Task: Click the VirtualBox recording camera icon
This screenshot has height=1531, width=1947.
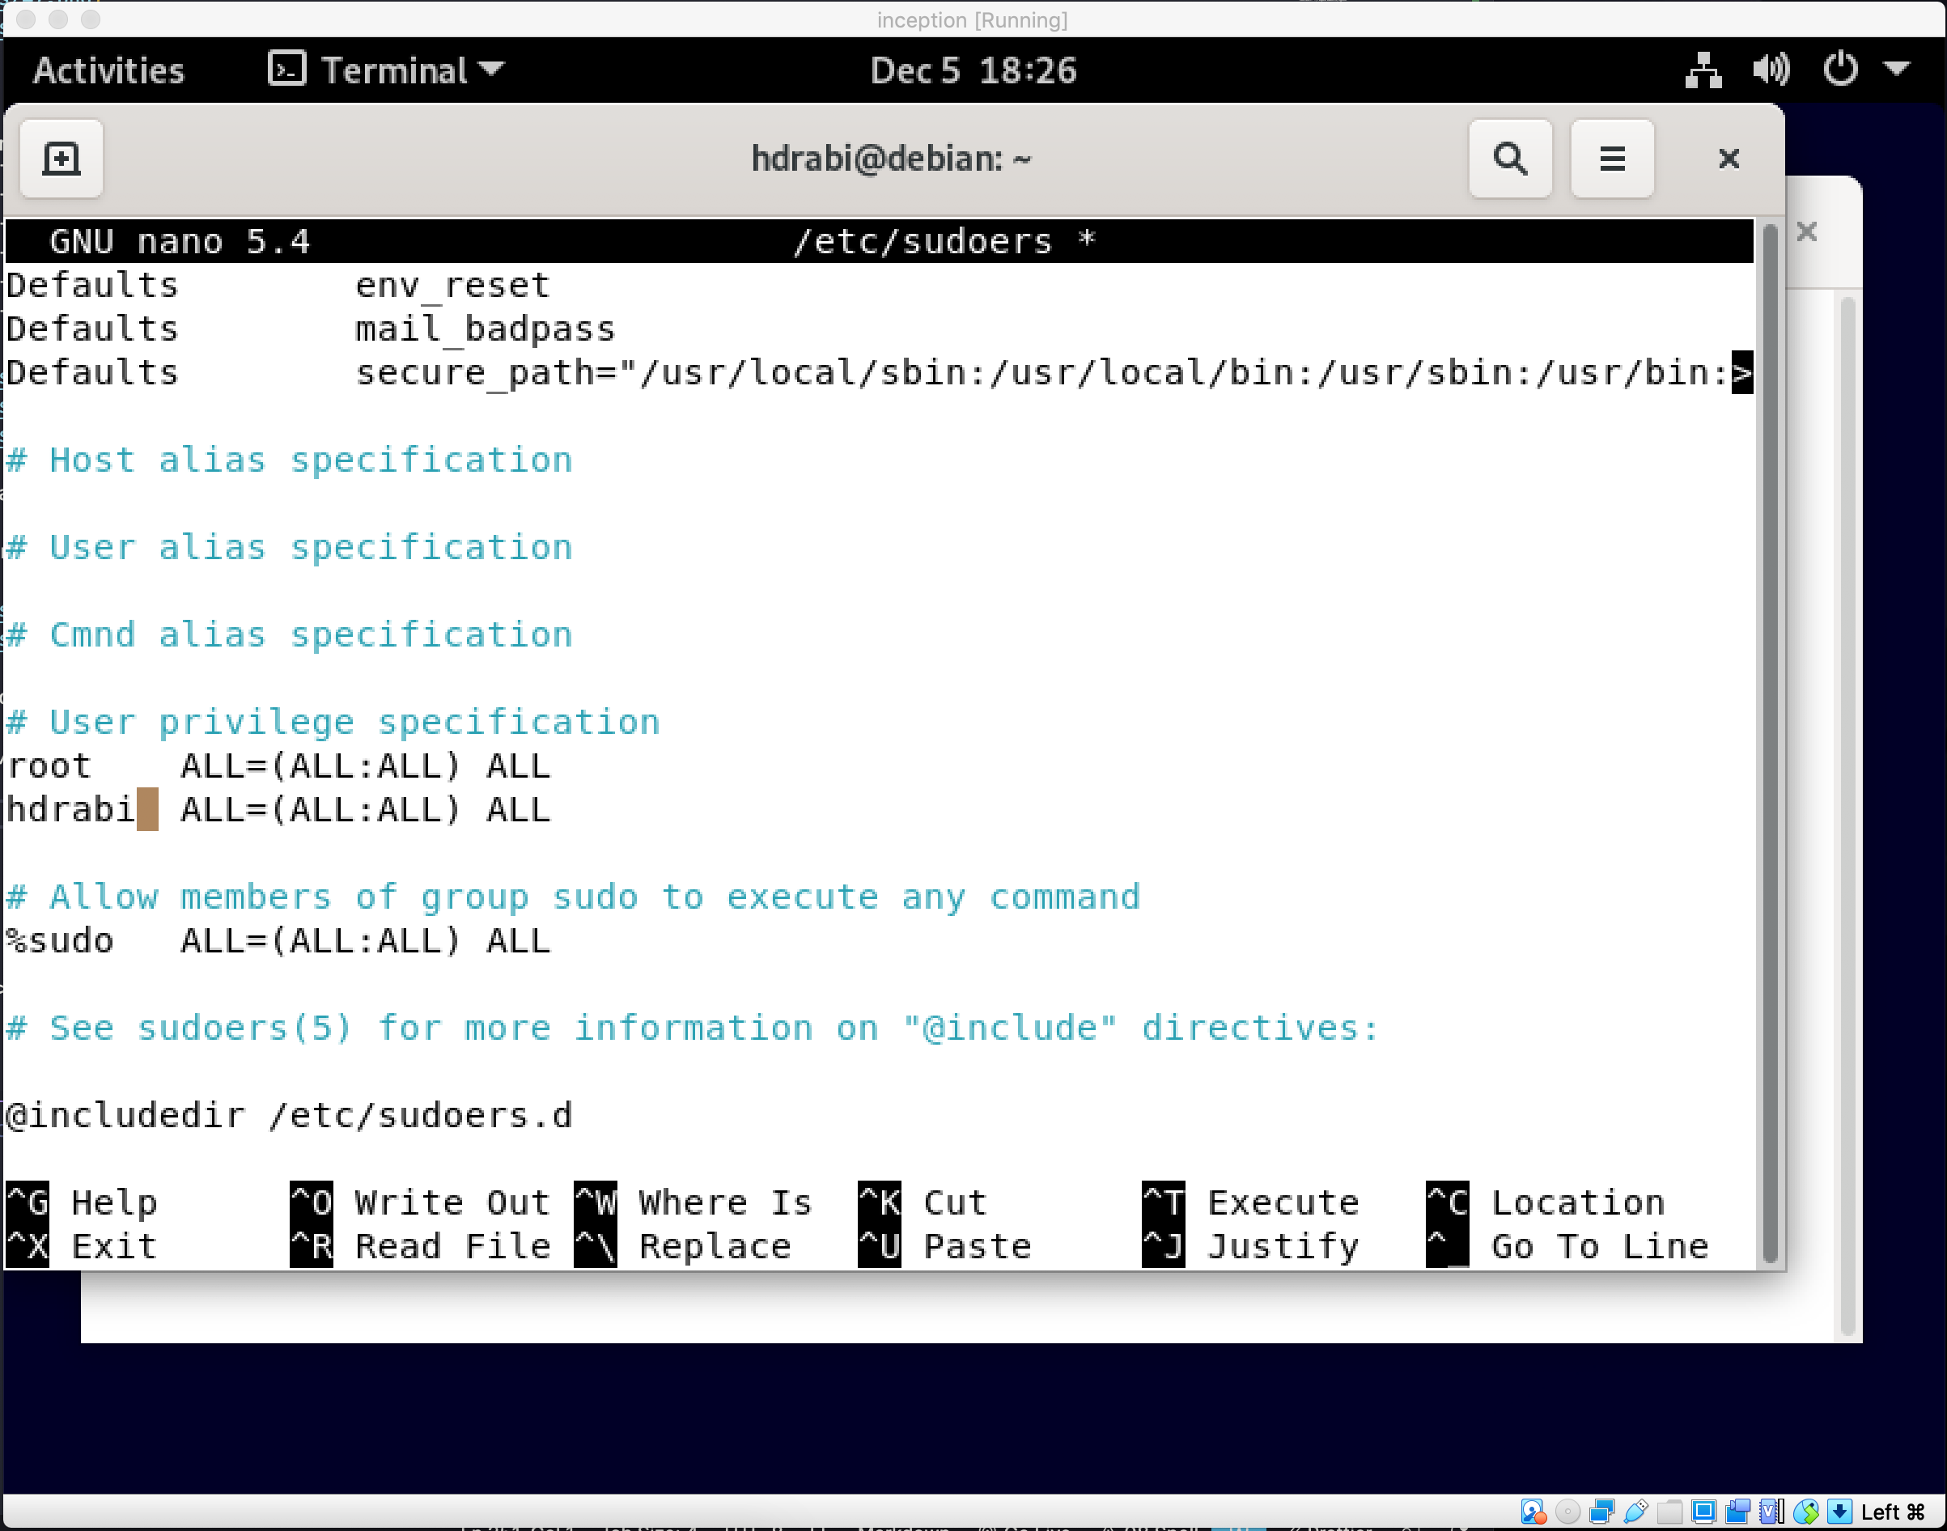Action: tap(1737, 1512)
